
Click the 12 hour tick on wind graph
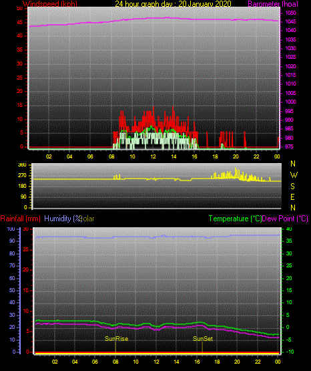coord(153,156)
